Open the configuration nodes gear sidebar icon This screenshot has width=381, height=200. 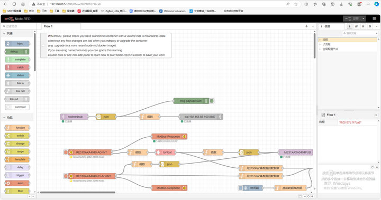[370, 26]
